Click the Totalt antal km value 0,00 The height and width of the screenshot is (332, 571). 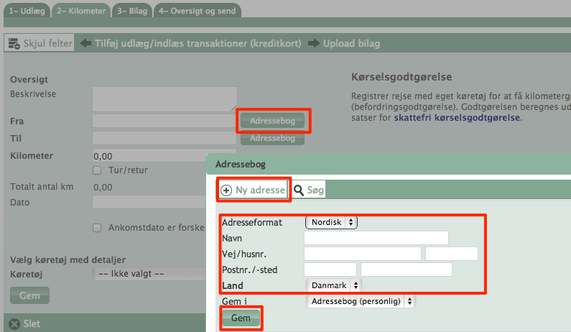[x=103, y=188]
